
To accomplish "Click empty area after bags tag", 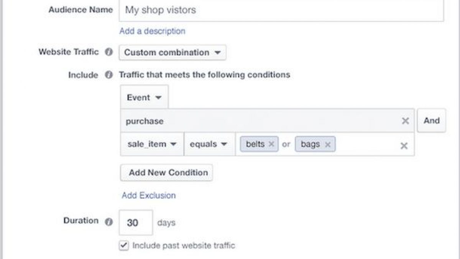I will (x=366, y=145).
